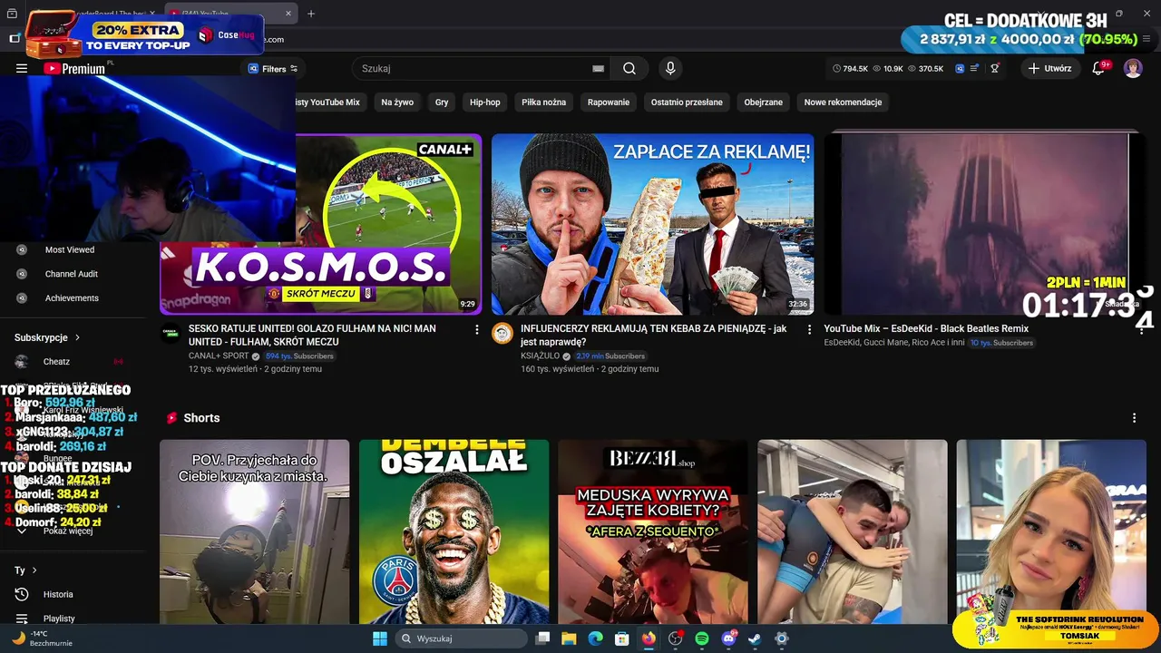Image resolution: width=1161 pixels, height=653 pixels.
Task: Open the Dembele Oszalał Short
Action: pyautogui.click(x=454, y=532)
